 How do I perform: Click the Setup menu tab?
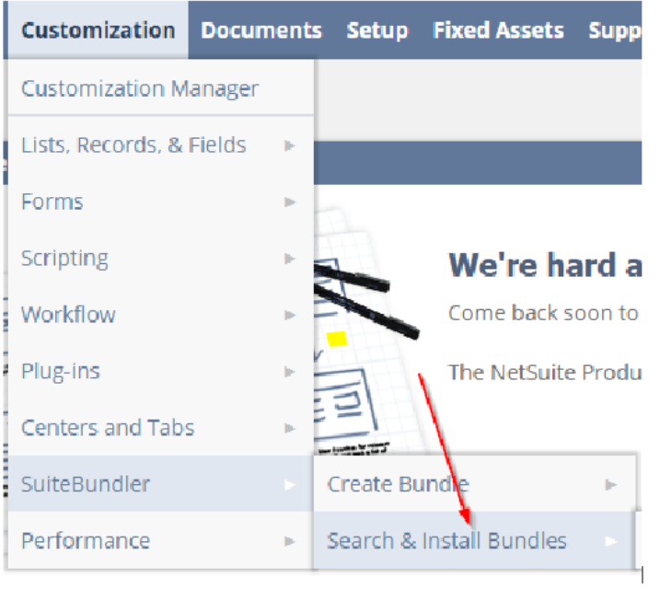tap(377, 30)
